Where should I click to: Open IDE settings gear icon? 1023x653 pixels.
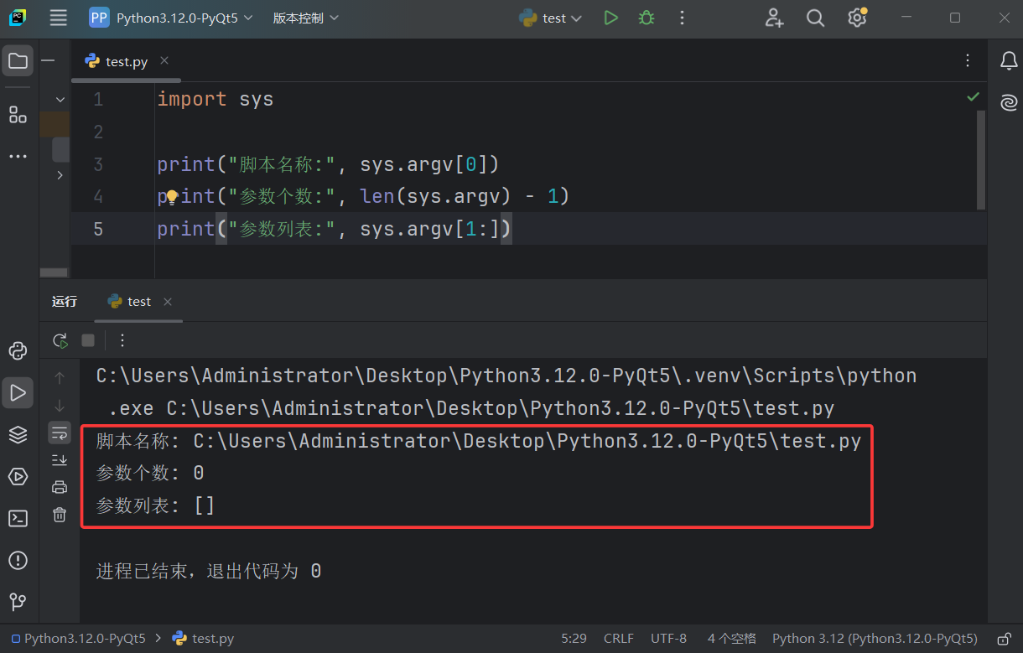[x=856, y=18]
